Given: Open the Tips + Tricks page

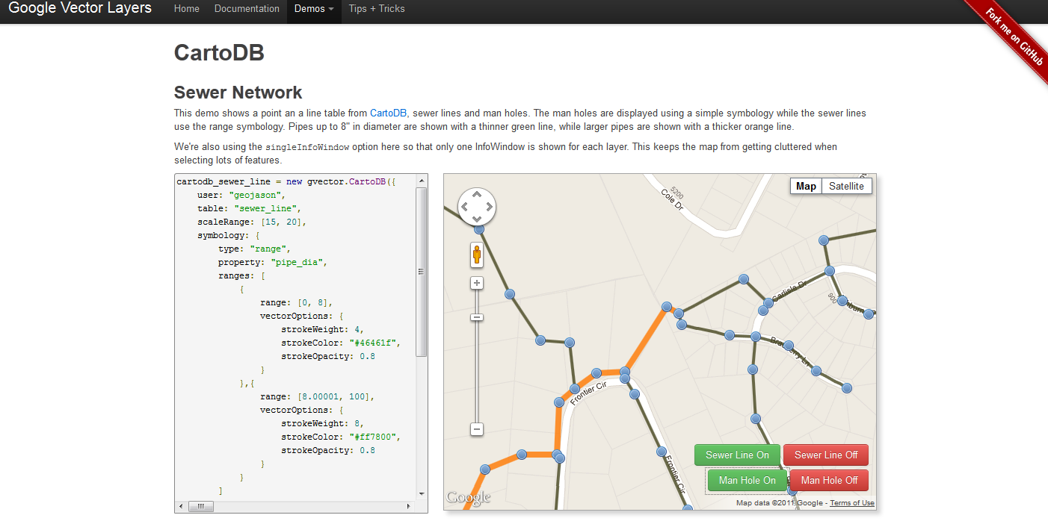Looking at the screenshot, I should click(x=376, y=8).
